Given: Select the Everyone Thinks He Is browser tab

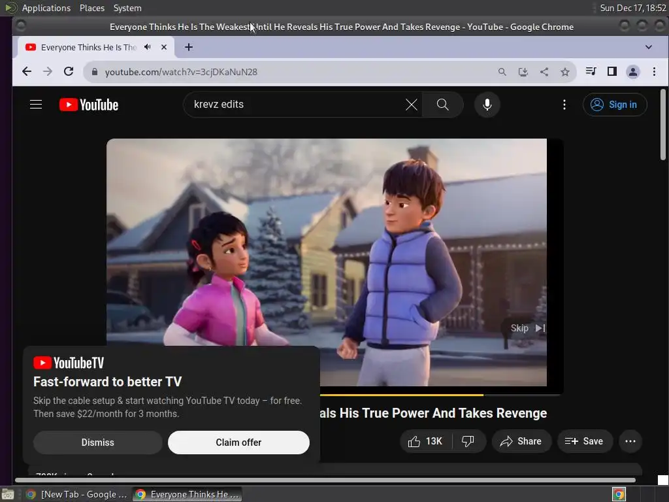Looking at the screenshot, I should pyautogui.click(x=89, y=47).
